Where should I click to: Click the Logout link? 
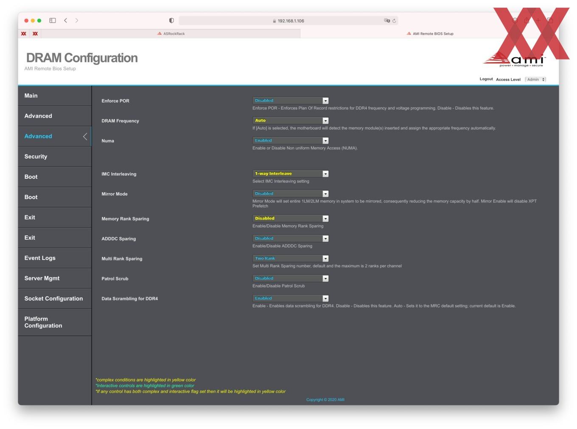tap(486, 79)
